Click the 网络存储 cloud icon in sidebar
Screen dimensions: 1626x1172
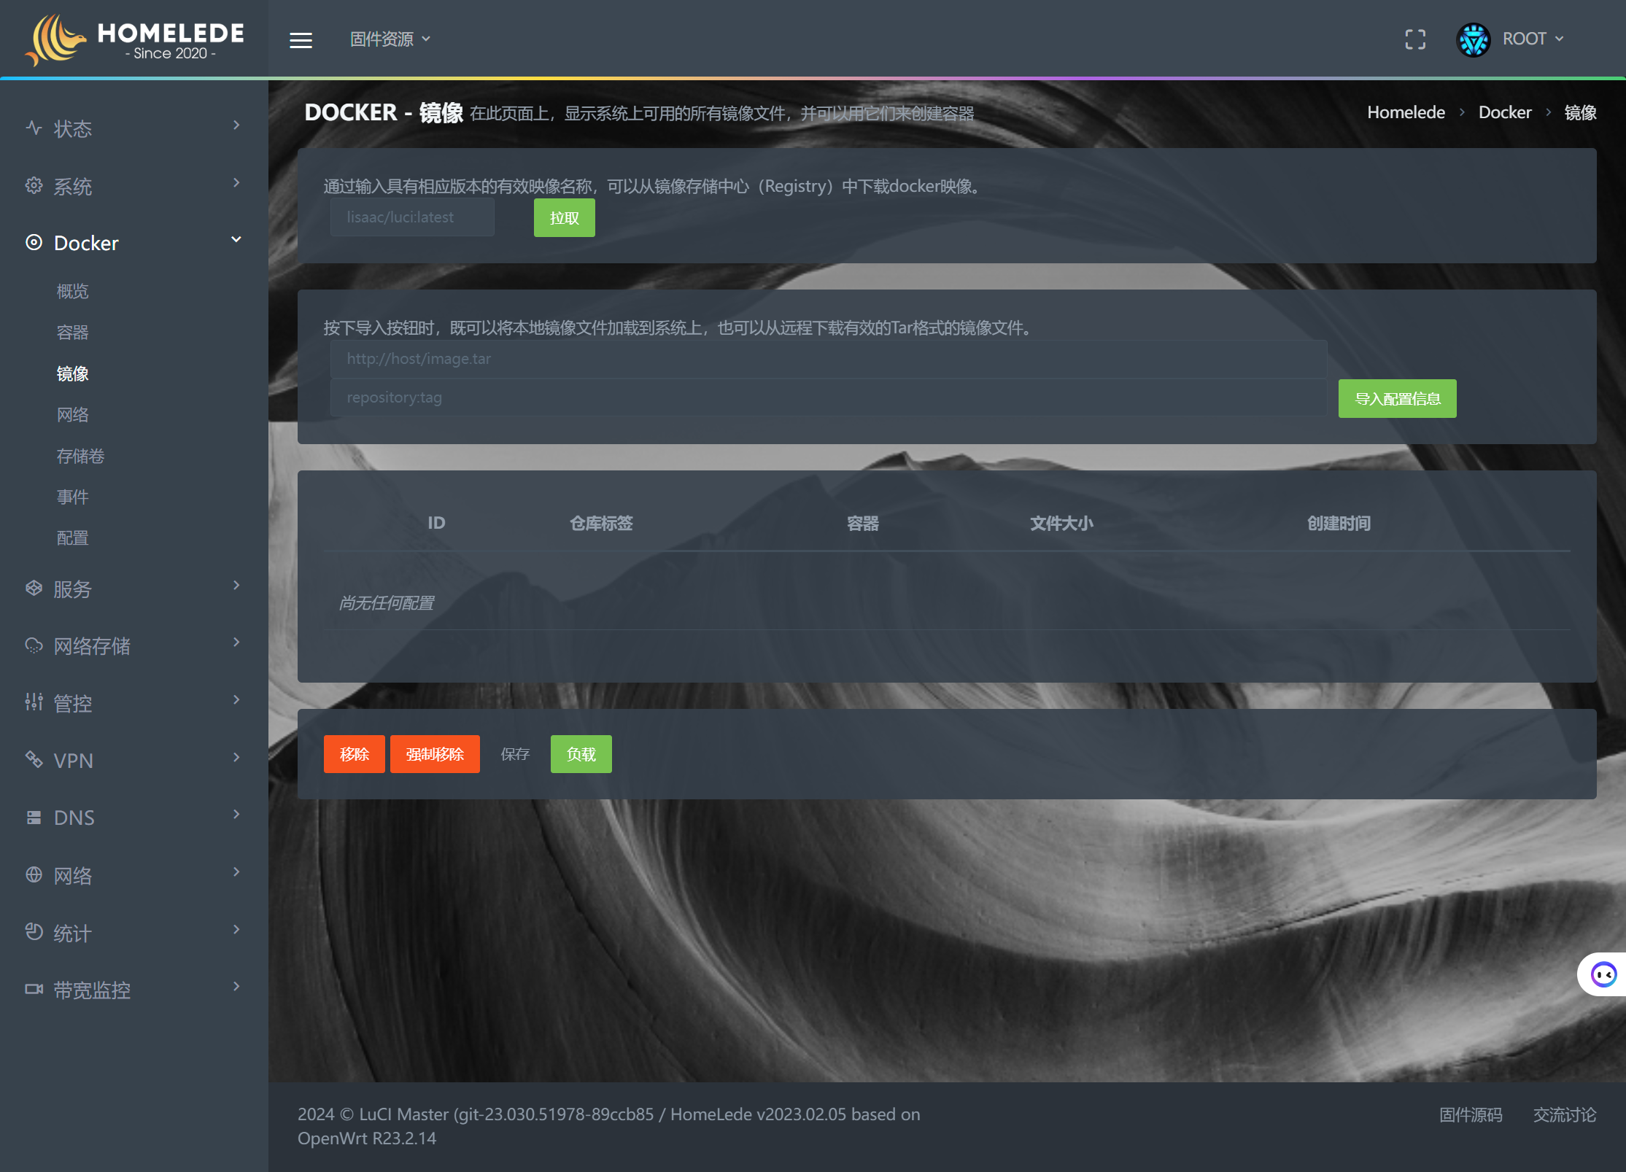[x=34, y=645]
